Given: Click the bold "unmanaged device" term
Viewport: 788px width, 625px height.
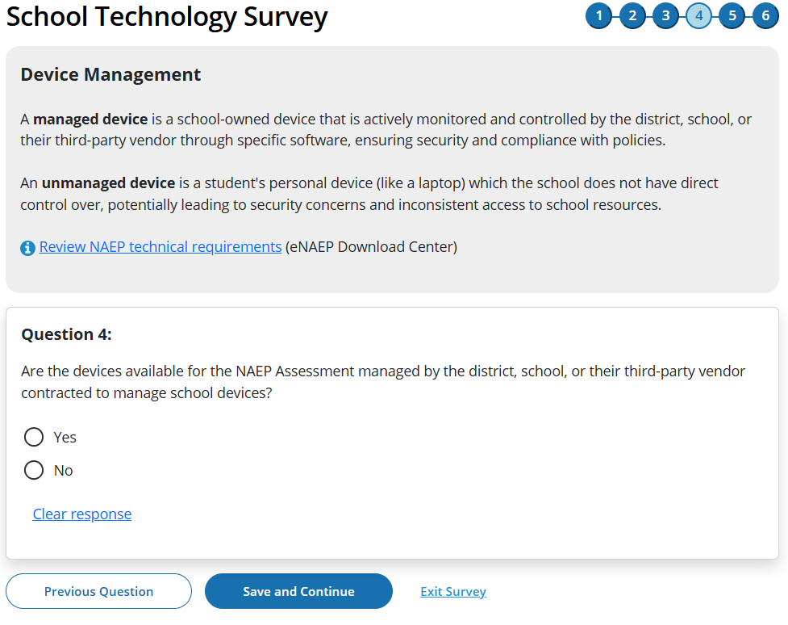Looking at the screenshot, I should pyautogui.click(x=108, y=182).
